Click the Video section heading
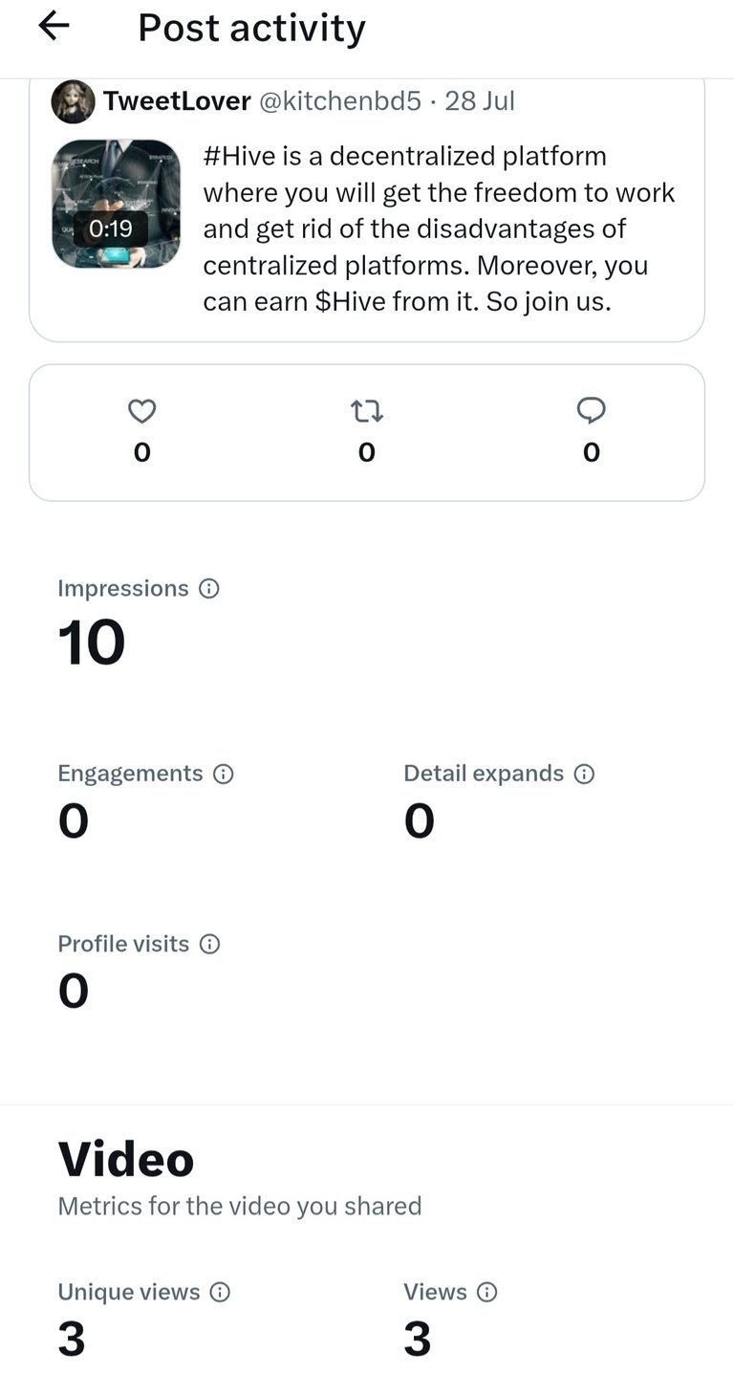The width and height of the screenshot is (734, 1375). (126, 1159)
